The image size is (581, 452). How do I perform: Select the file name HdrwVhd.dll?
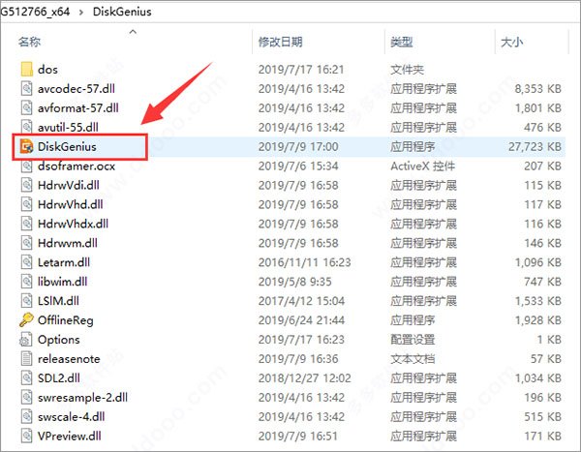click(71, 204)
